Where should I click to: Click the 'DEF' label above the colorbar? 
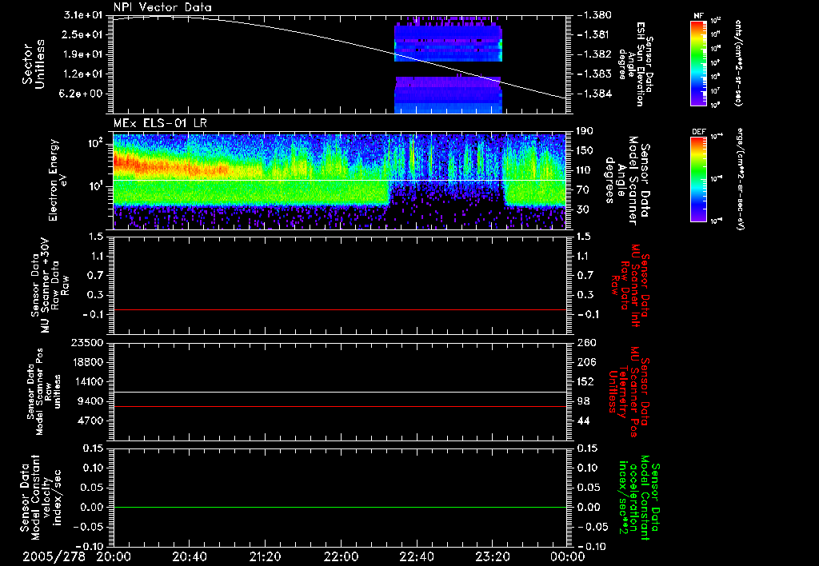coord(699,132)
